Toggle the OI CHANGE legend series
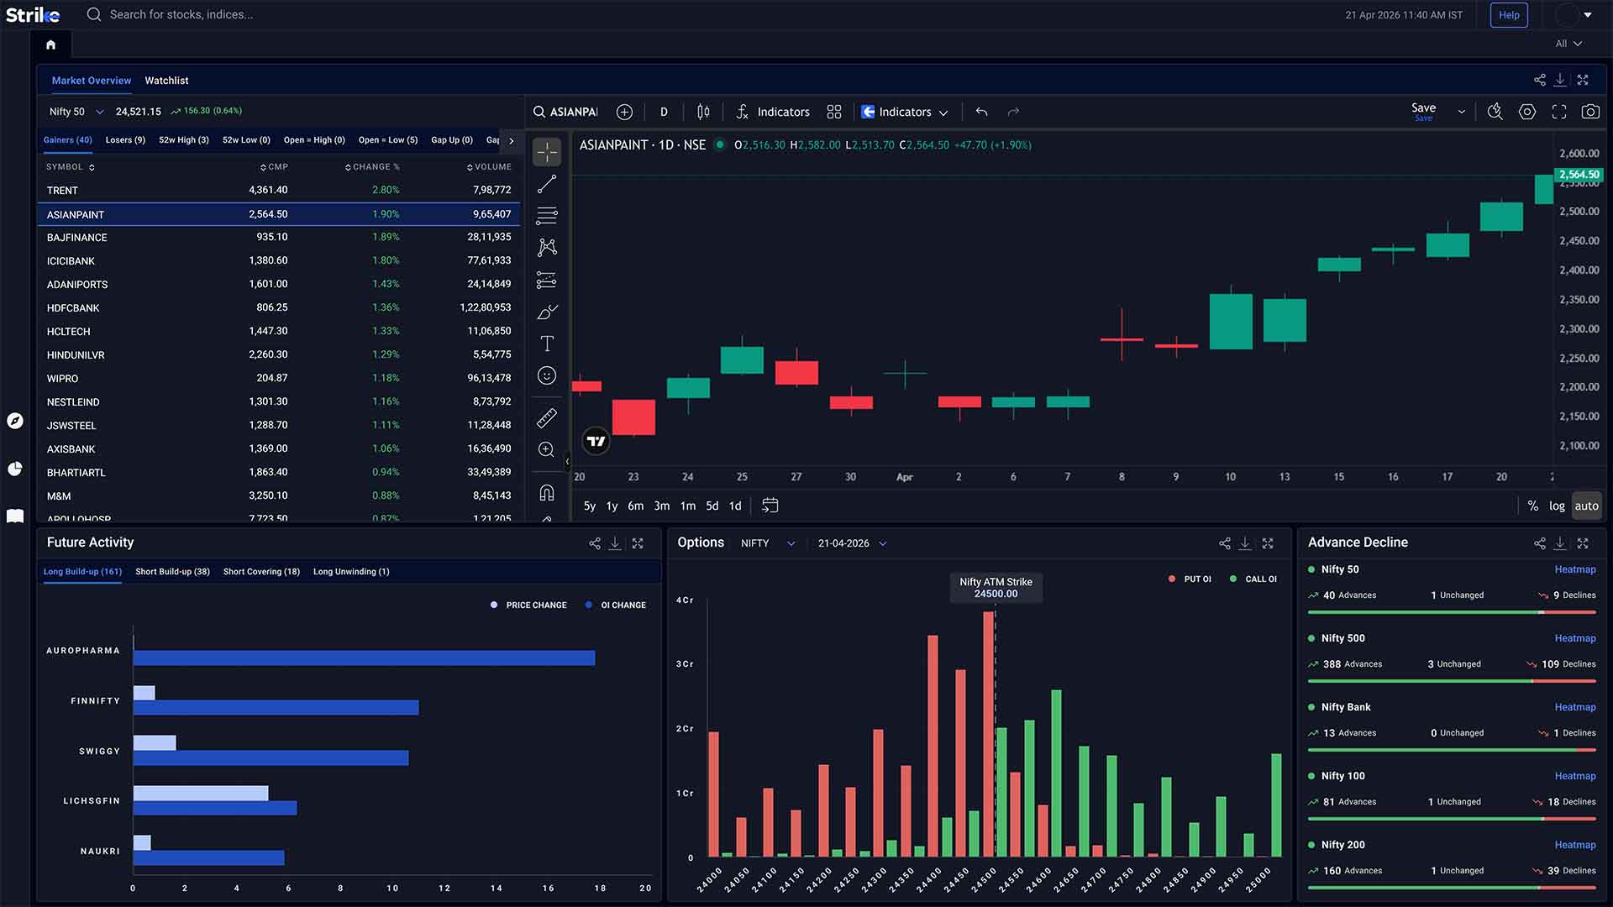The image size is (1613, 907). click(616, 605)
